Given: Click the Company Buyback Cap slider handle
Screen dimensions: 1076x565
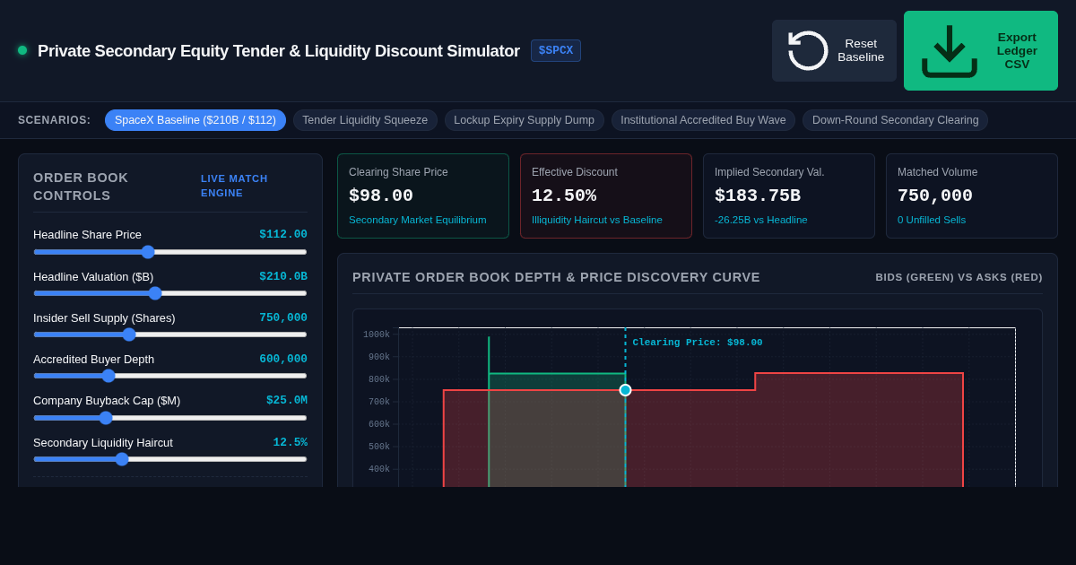Looking at the screenshot, I should click(106, 418).
